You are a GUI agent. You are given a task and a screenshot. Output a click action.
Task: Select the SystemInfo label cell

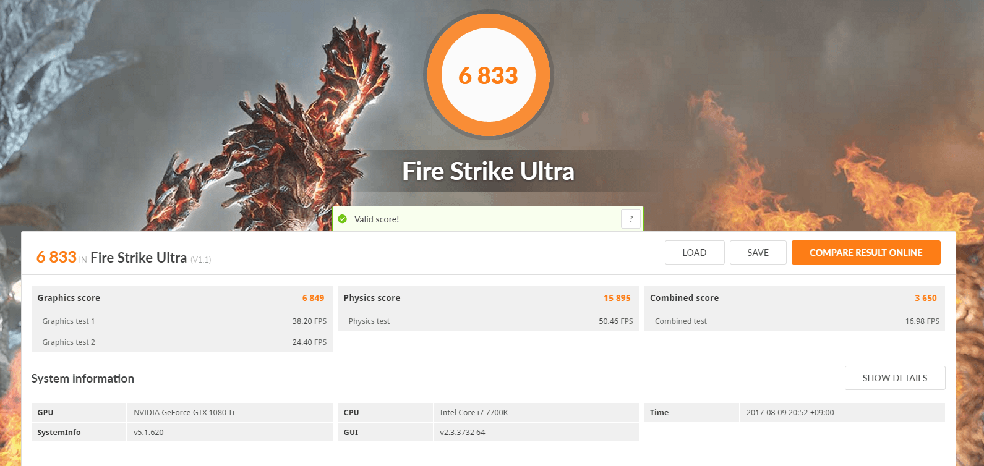[x=79, y=432]
